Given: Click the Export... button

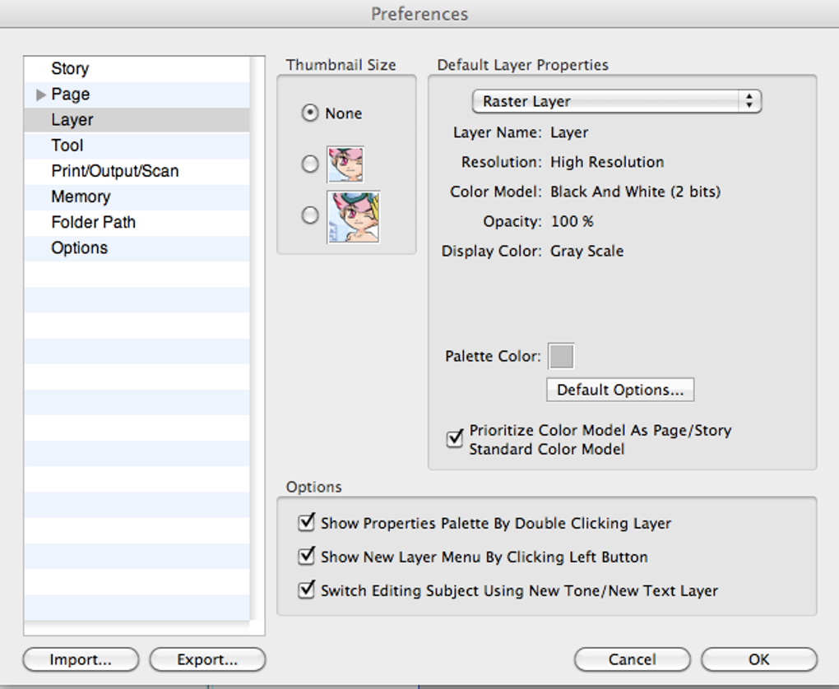Looking at the screenshot, I should [x=207, y=659].
